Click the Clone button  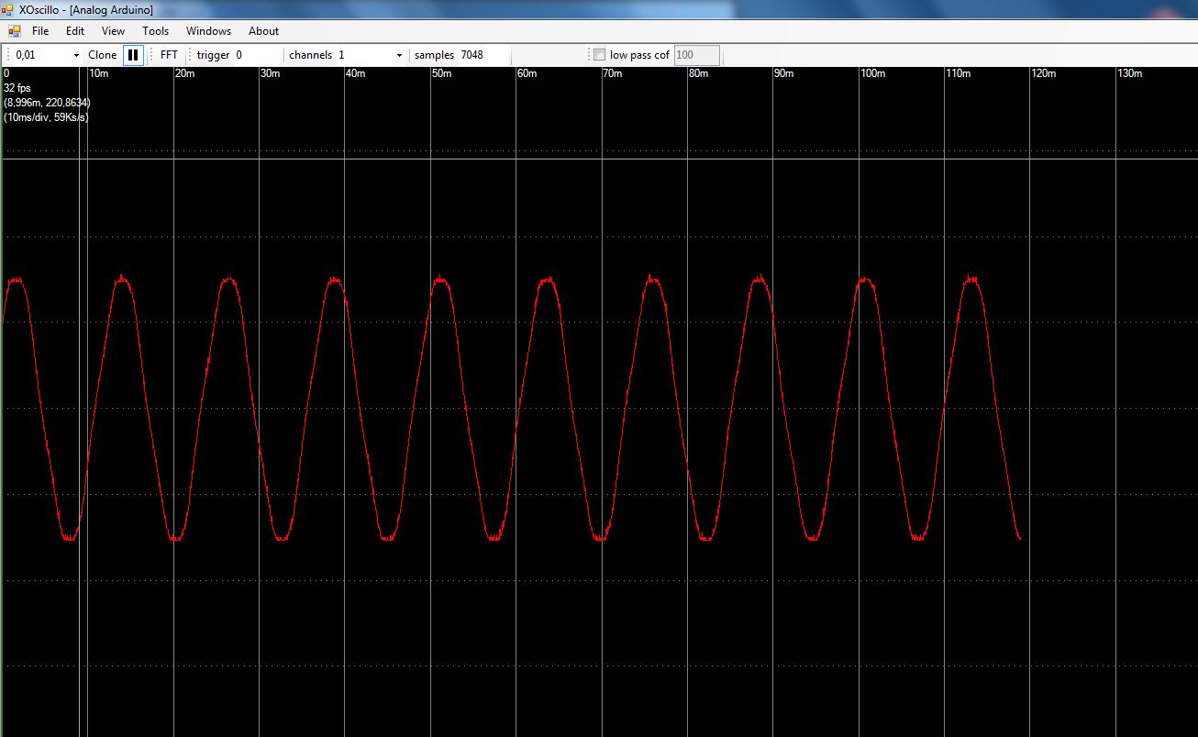tap(103, 55)
